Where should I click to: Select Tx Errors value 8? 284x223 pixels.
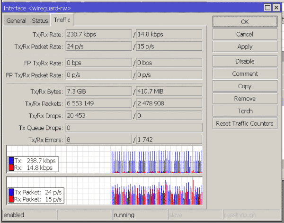click(99, 140)
